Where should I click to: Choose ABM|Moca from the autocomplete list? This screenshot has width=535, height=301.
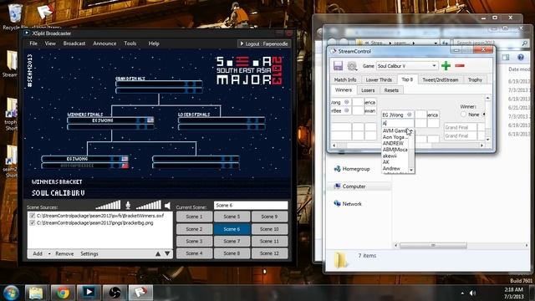click(x=395, y=150)
